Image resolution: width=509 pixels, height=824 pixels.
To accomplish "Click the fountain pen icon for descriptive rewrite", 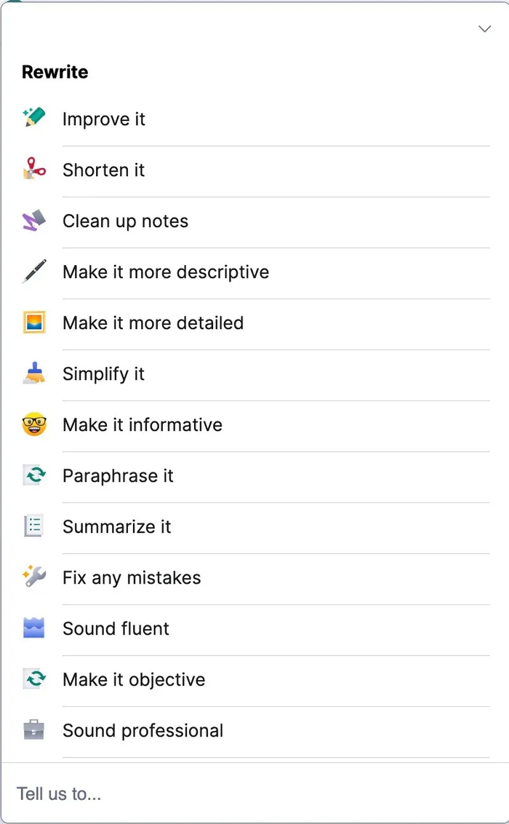I will [34, 271].
